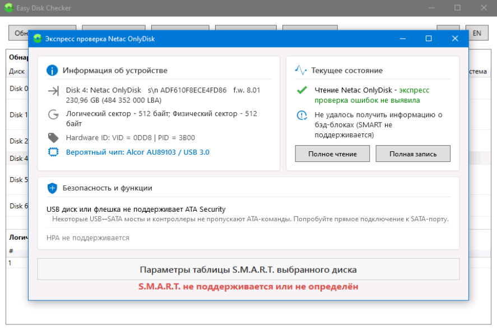Click the warning icon beside the бэд-блоках message

(x=301, y=115)
